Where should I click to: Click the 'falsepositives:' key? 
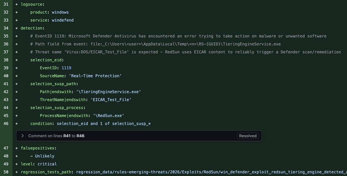pos(38,148)
